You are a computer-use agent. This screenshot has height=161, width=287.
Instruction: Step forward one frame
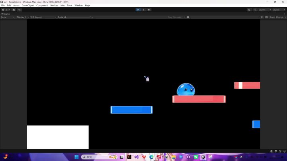click(x=149, y=10)
